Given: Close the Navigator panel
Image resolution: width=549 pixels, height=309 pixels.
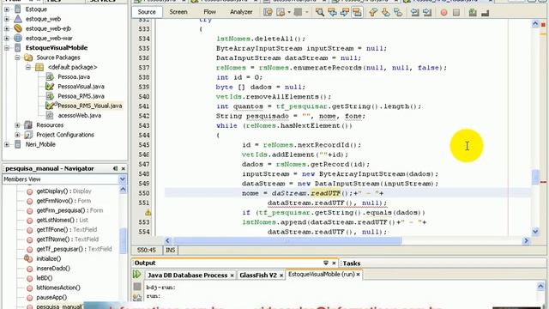Looking at the screenshot, I should pos(124,168).
